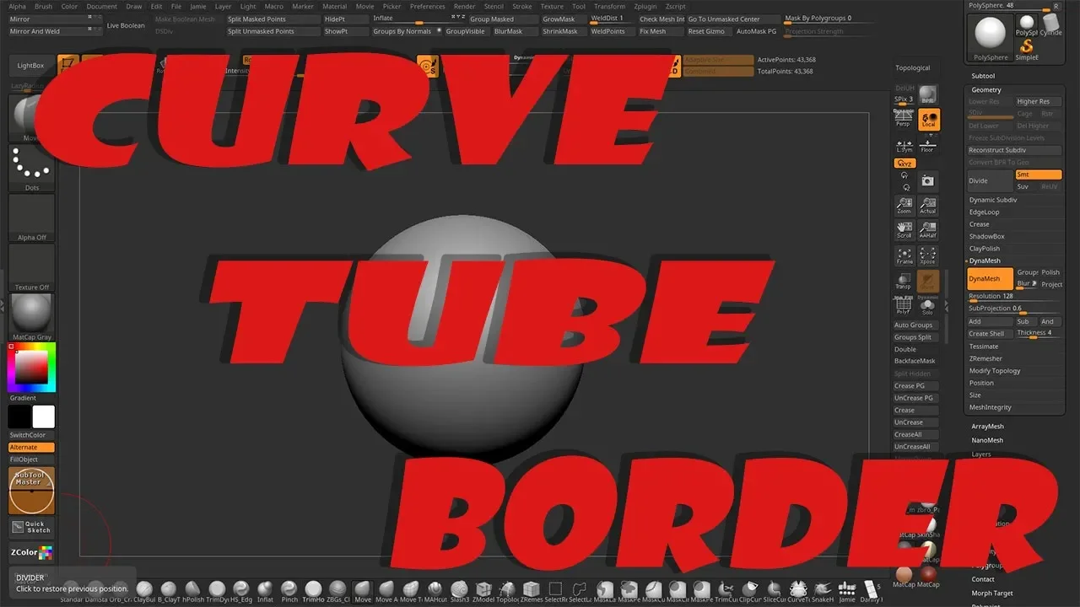
Task: Expand the EdgeLoop subsection
Action: [x=984, y=212]
